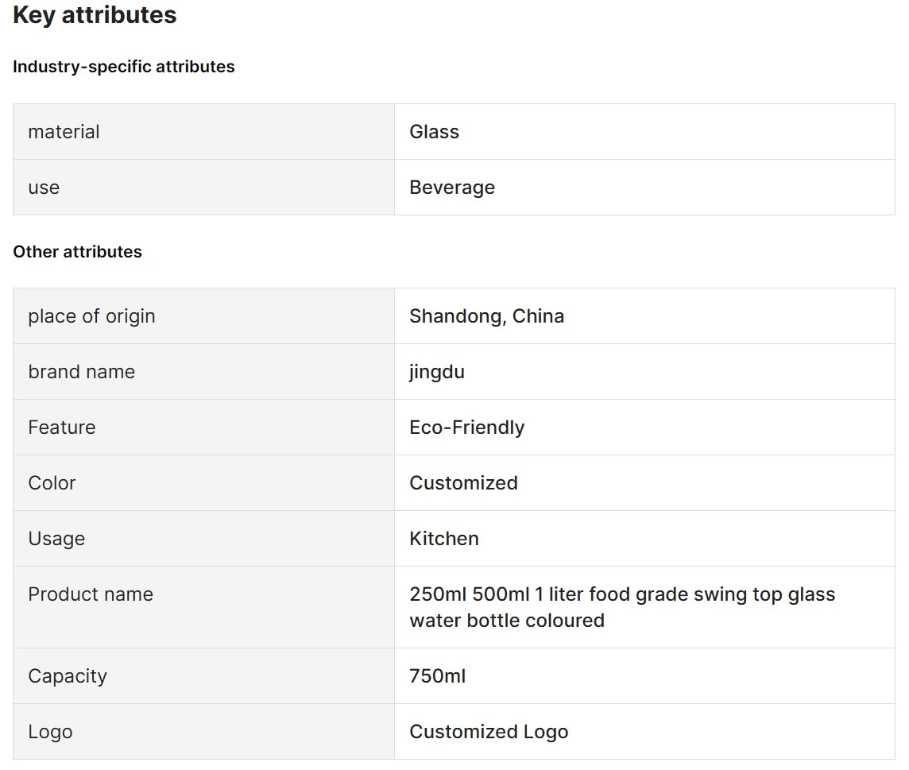The width and height of the screenshot is (909, 770).
Task: Click the use attribute label
Action: click(44, 188)
